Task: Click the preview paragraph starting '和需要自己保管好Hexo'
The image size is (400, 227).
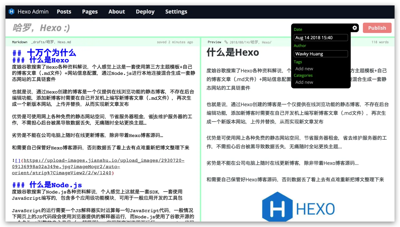Action: tap(295, 180)
